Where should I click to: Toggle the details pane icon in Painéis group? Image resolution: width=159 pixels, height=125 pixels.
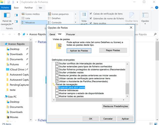(x=16, y=21)
